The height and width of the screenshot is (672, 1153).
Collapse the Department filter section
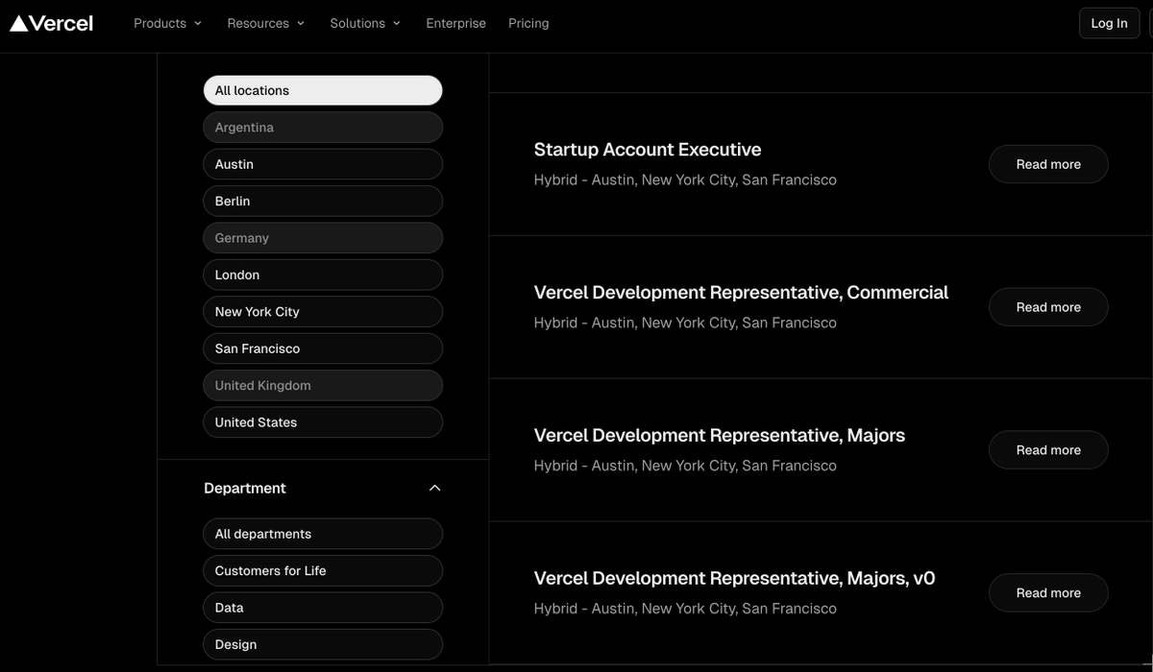click(434, 488)
